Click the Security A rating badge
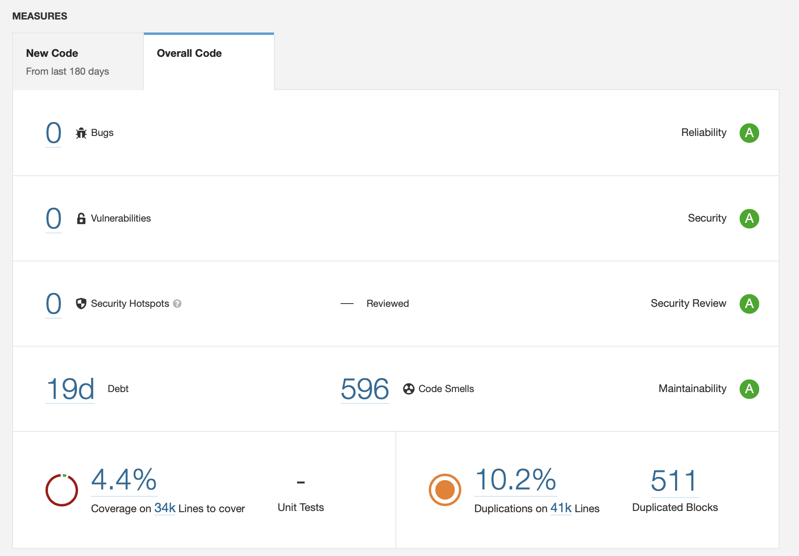The height and width of the screenshot is (556, 799). click(749, 218)
